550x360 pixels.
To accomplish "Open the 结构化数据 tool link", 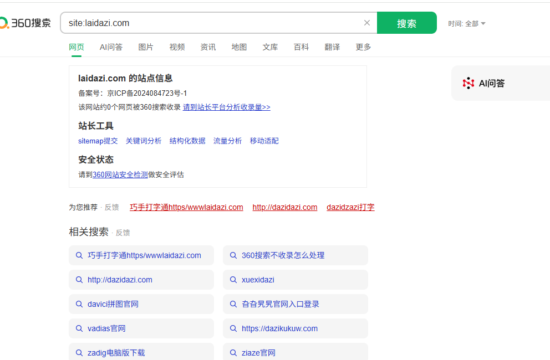I will [187, 141].
